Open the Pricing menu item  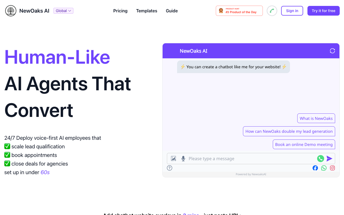(x=120, y=11)
